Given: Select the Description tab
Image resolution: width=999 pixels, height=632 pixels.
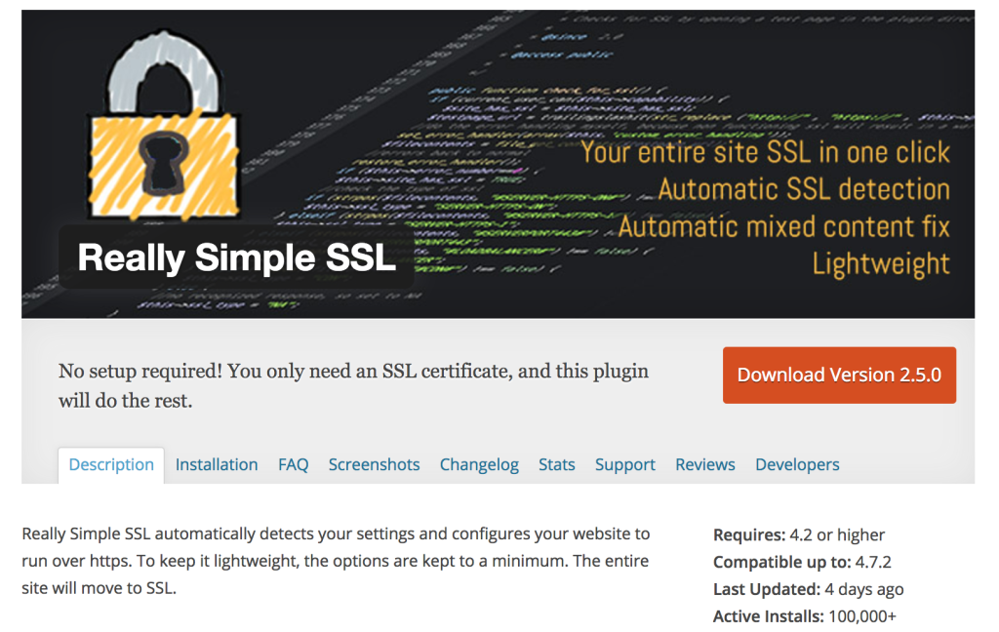Looking at the screenshot, I should coord(111,464).
